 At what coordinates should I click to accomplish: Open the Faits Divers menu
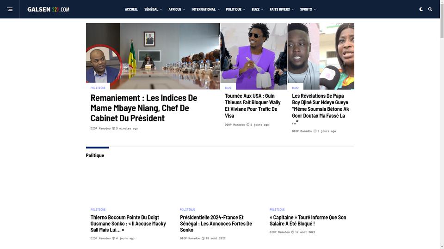click(282, 9)
